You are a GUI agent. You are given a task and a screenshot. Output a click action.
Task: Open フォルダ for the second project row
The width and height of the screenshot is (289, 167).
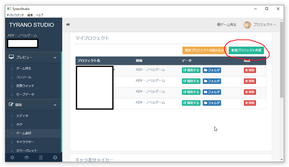pos(212,81)
